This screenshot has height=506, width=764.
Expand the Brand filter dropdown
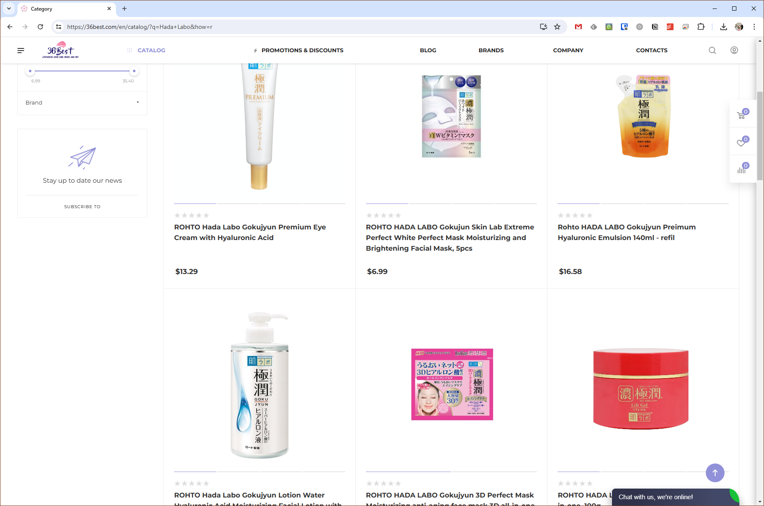coord(82,103)
